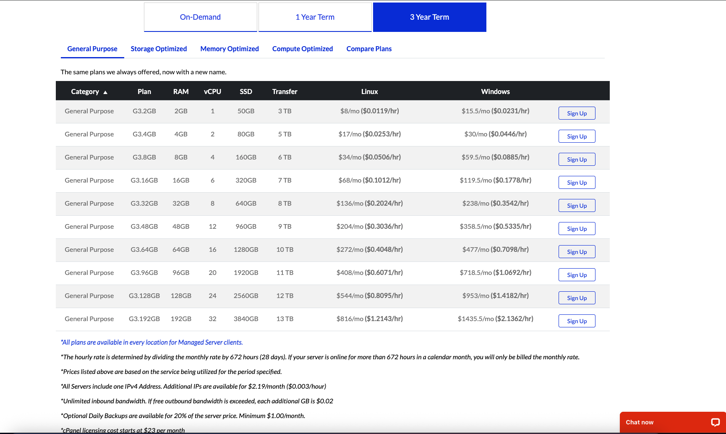Screen dimensions: 726x434
Task: Open the Storage Optimized plans tab
Action: pos(159,49)
